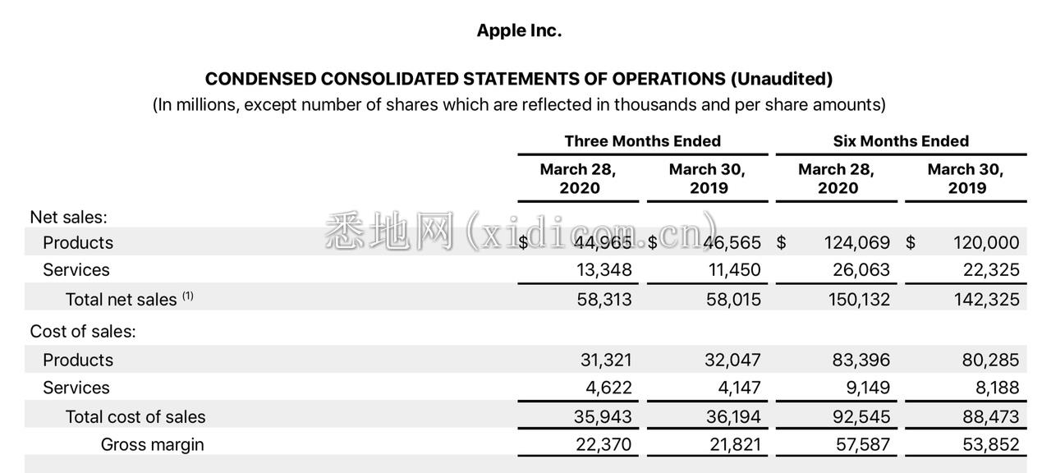Select Services cost value 9,149
The image size is (1051, 473).
click(x=863, y=388)
